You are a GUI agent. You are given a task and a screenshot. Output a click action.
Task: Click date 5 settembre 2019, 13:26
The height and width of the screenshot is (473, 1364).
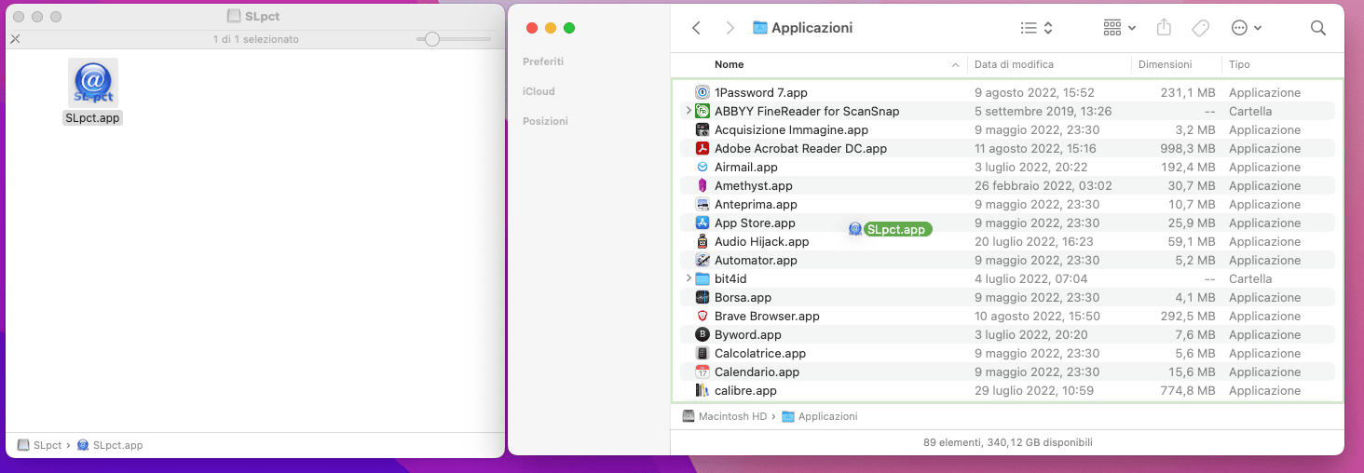(x=1043, y=111)
